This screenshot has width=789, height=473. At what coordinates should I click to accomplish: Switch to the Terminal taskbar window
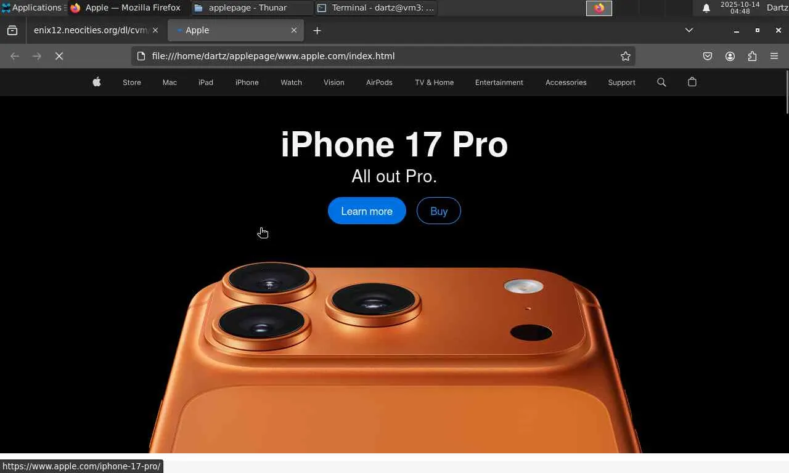click(x=376, y=8)
